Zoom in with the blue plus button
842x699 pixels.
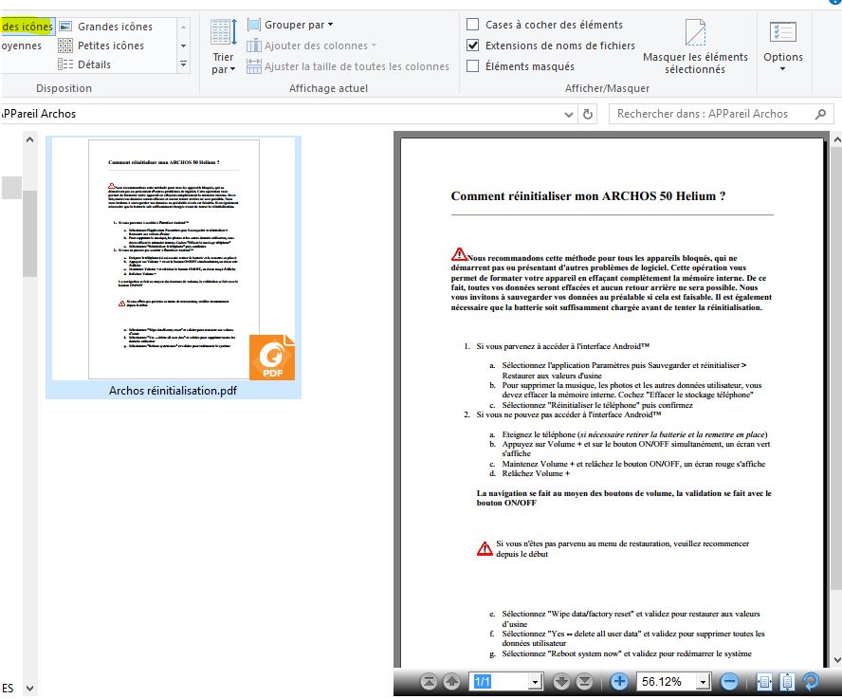(619, 682)
